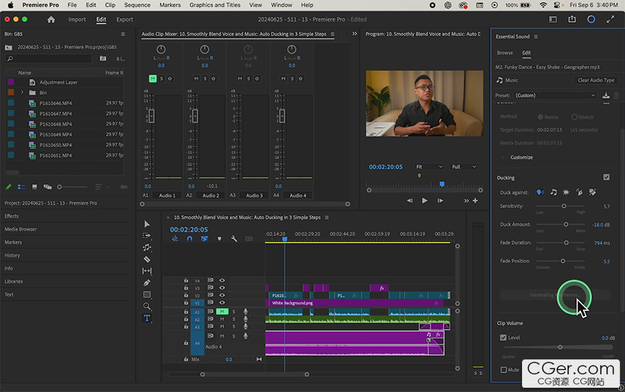This screenshot has width=625, height=392.
Task: Toggle timeline snapping magnet icon
Action: tap(190, 239)
